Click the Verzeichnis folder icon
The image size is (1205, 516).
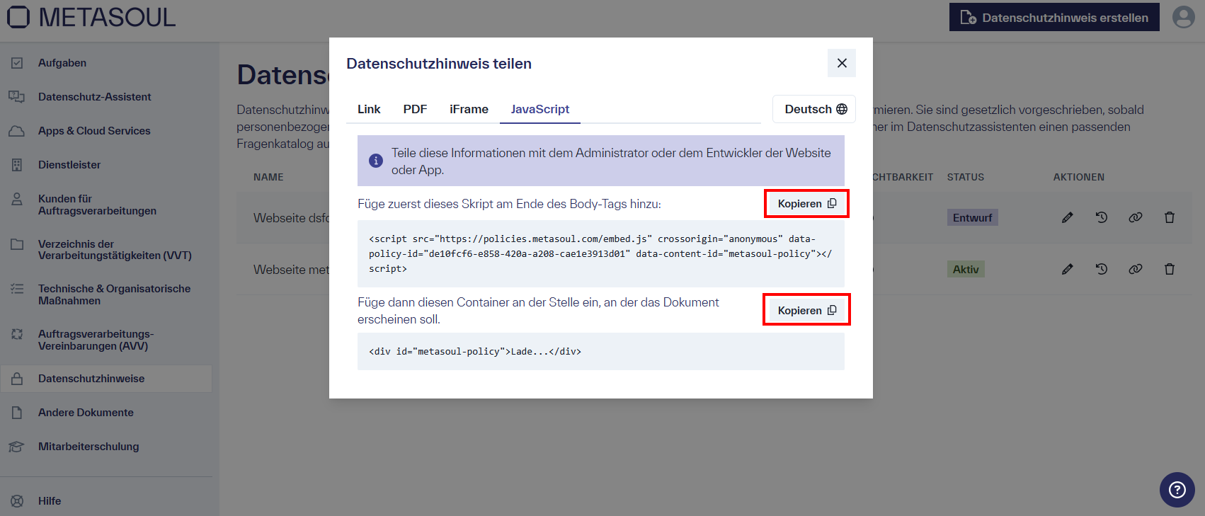coord(17,244)
